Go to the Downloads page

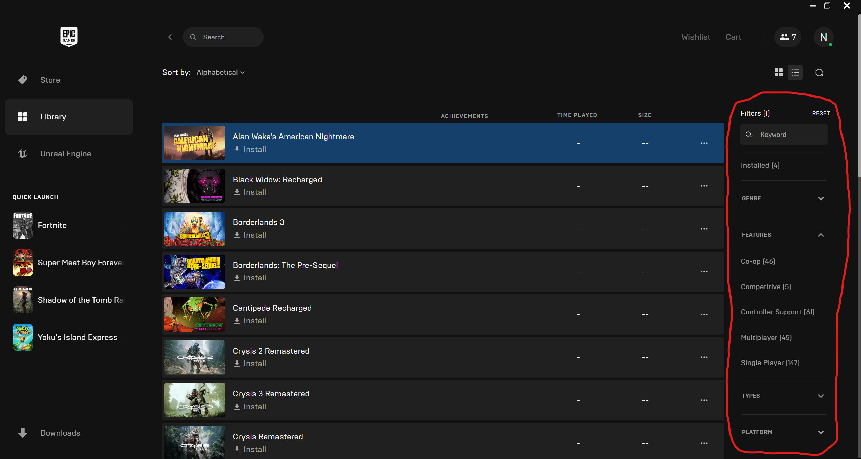(60, 433)
